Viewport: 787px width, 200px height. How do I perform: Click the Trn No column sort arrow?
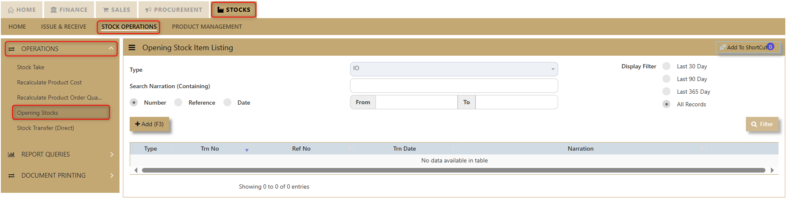point(247,150)
